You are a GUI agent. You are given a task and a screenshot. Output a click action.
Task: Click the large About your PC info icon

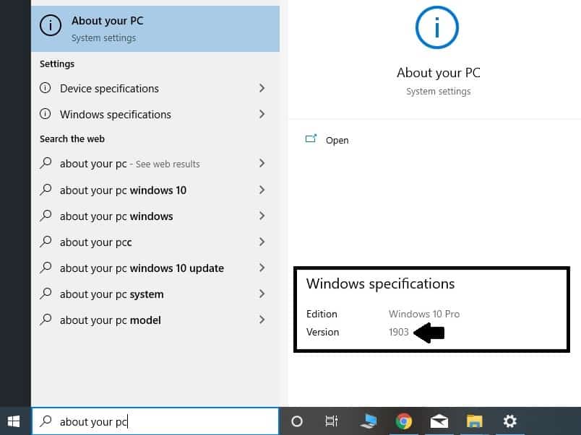[x=437, y=27]
